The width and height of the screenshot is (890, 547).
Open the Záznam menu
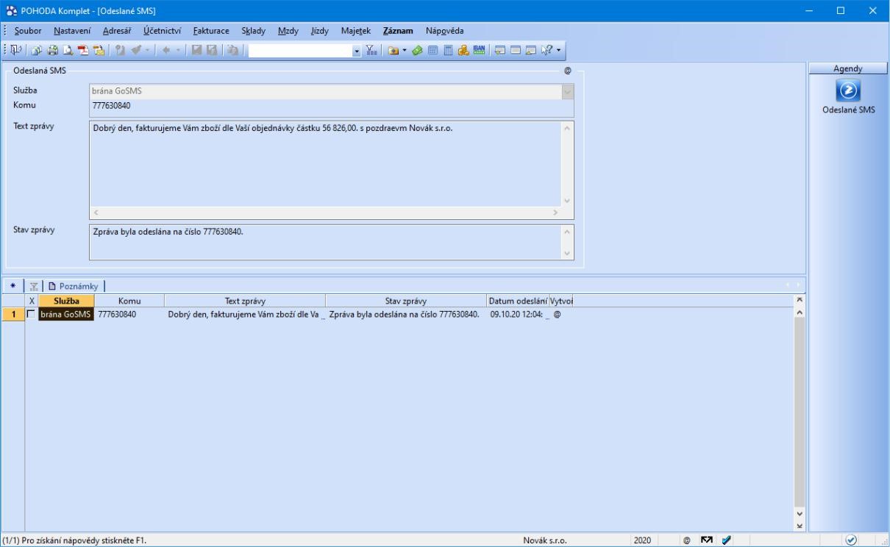coord(398,31)
